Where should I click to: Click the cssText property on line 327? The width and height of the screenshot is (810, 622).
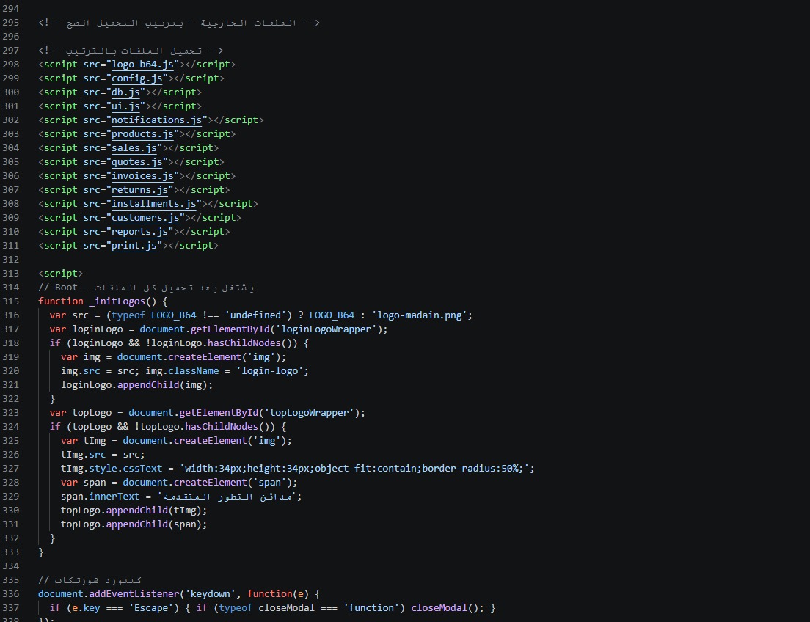click(x=142, y=469)
